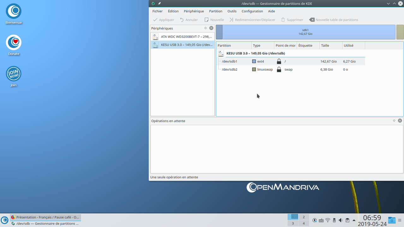Click the ext4 color square

(x=254, y=61)
